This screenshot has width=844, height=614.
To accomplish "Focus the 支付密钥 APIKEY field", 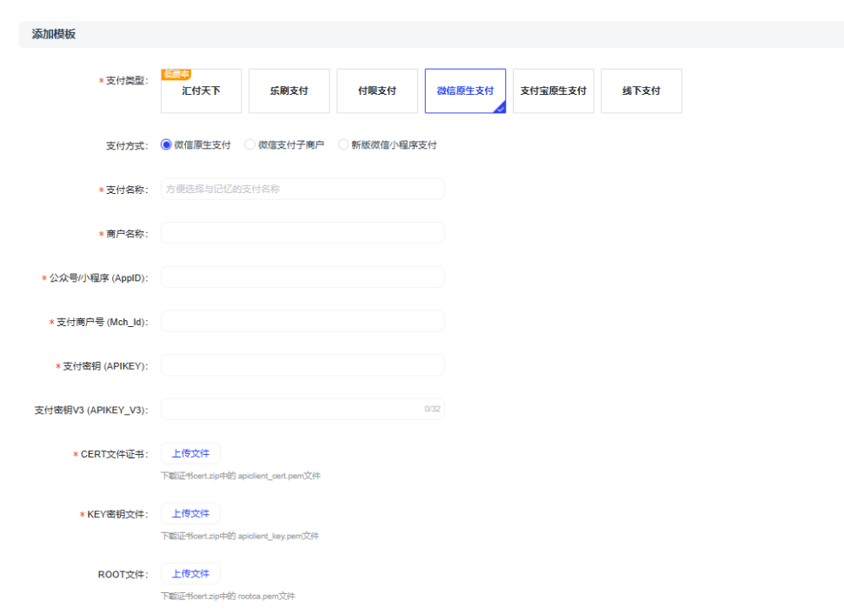I will pyautogui.click(x=302, y=365).
